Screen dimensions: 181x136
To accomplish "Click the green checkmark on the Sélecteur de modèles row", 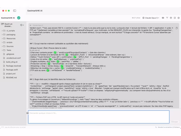I will click(x=62, y=68).
